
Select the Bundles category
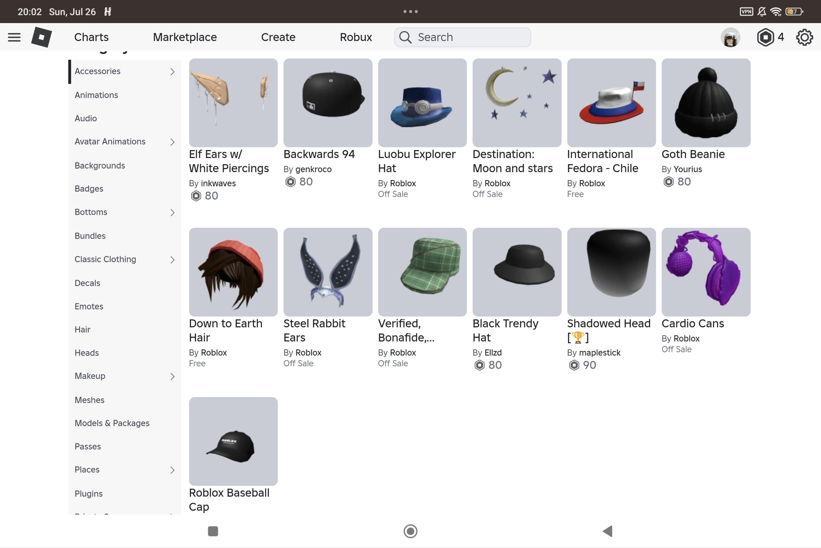90,236
